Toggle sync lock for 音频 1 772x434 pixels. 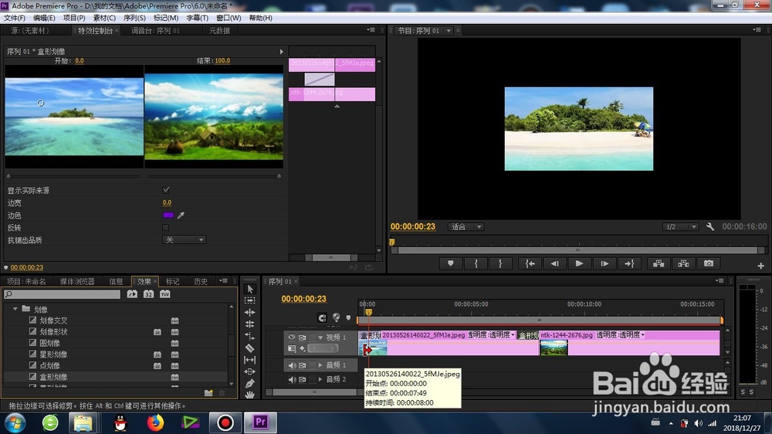click(x=303, y=365)
